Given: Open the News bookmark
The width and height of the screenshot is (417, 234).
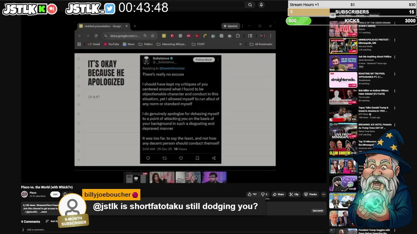Looking at the screenshot, I should click(128, 44).
